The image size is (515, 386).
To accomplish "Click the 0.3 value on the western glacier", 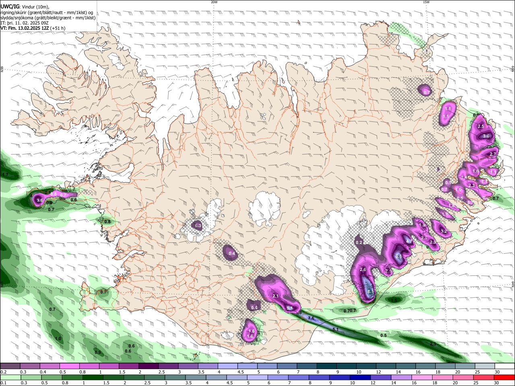I will (x=198, y=226).
